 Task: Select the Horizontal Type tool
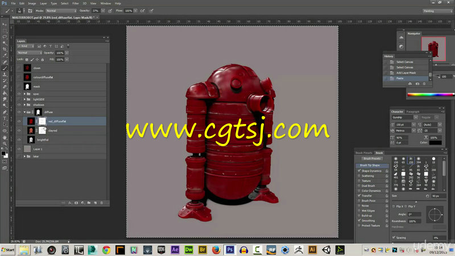5,118
